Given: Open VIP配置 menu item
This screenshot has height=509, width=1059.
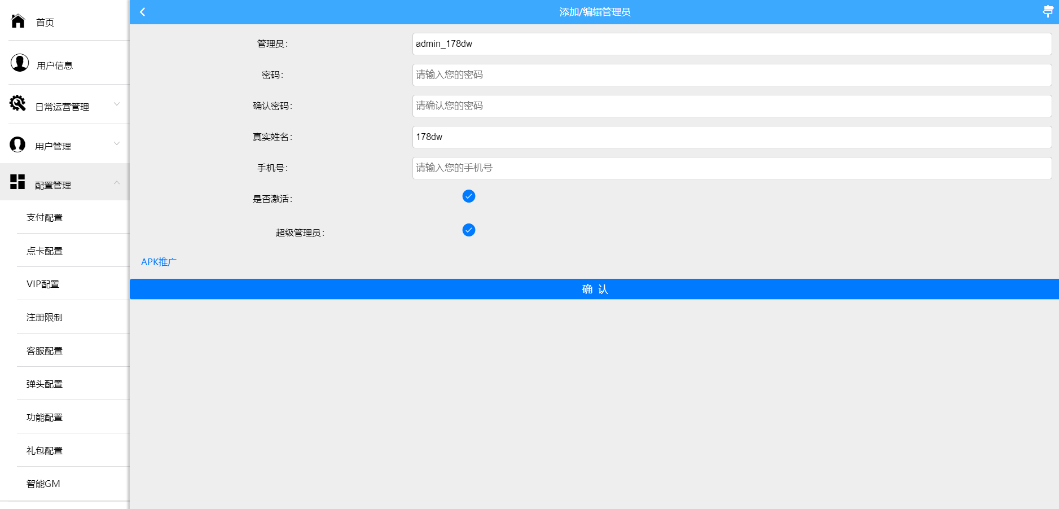Looking at the screenshot, I should point(43,284).
